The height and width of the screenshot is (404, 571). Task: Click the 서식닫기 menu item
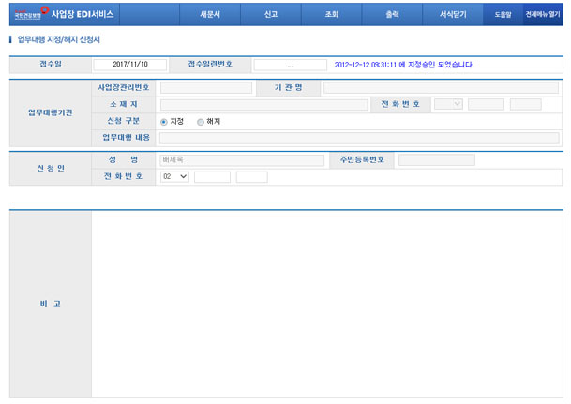[x=453, y=15]
